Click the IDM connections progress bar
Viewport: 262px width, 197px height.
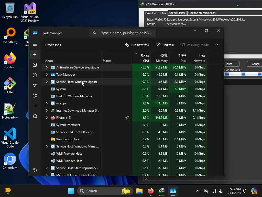click(x=243, y=74)
